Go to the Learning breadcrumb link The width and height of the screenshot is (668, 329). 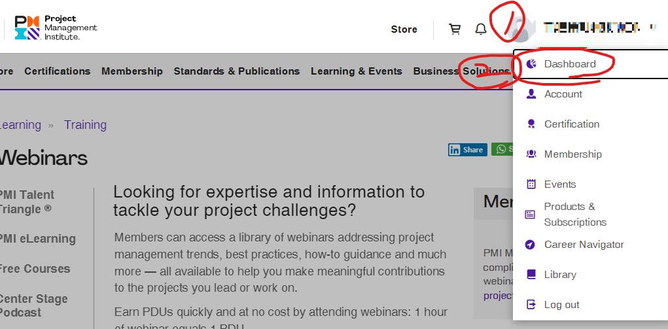coord(20,125)
